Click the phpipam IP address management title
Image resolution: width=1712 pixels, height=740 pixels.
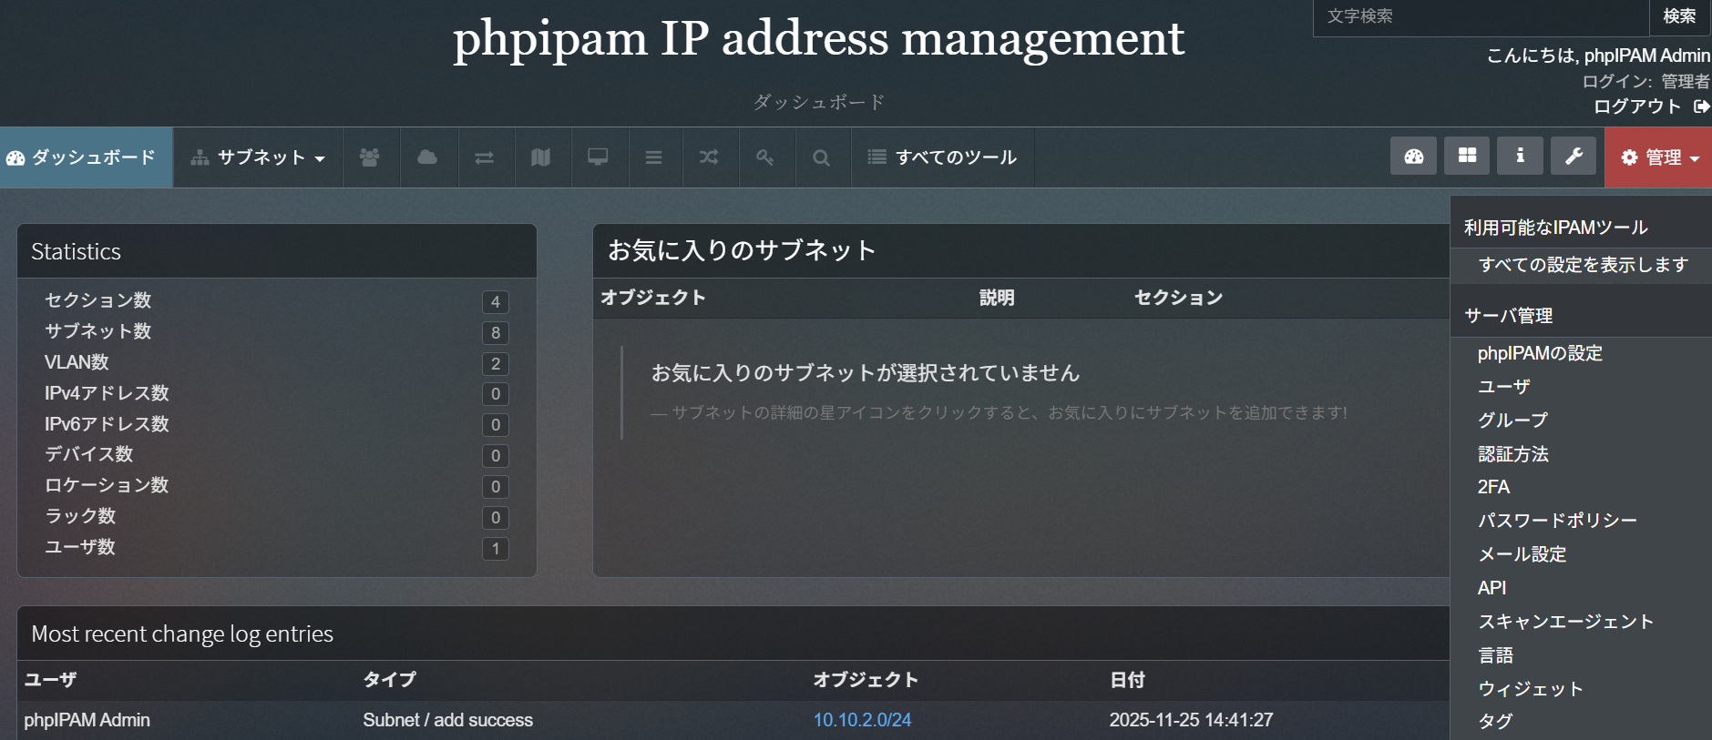(819, 38)
